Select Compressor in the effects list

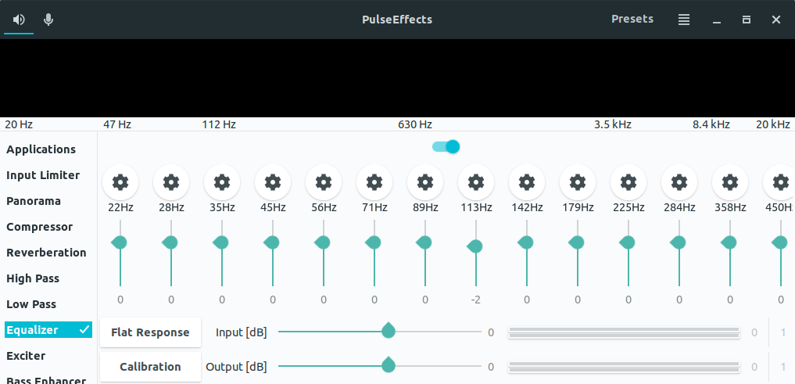pyautogui.click(x=40, y=227)
